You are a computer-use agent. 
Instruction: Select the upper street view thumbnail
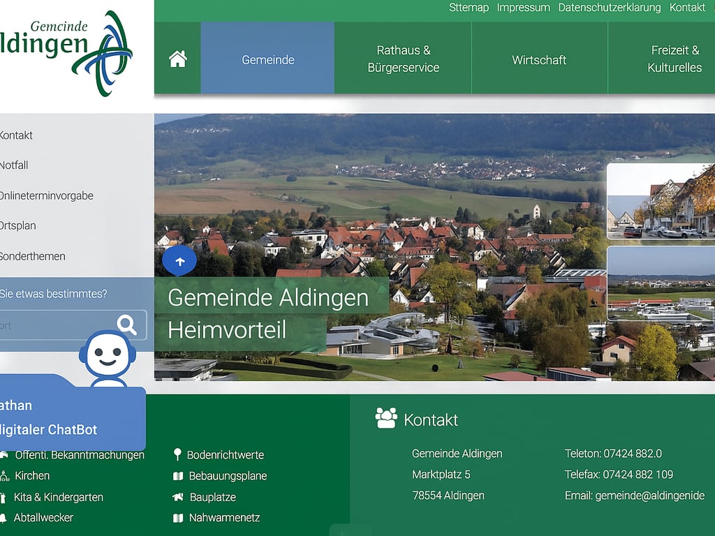(661, 201)
